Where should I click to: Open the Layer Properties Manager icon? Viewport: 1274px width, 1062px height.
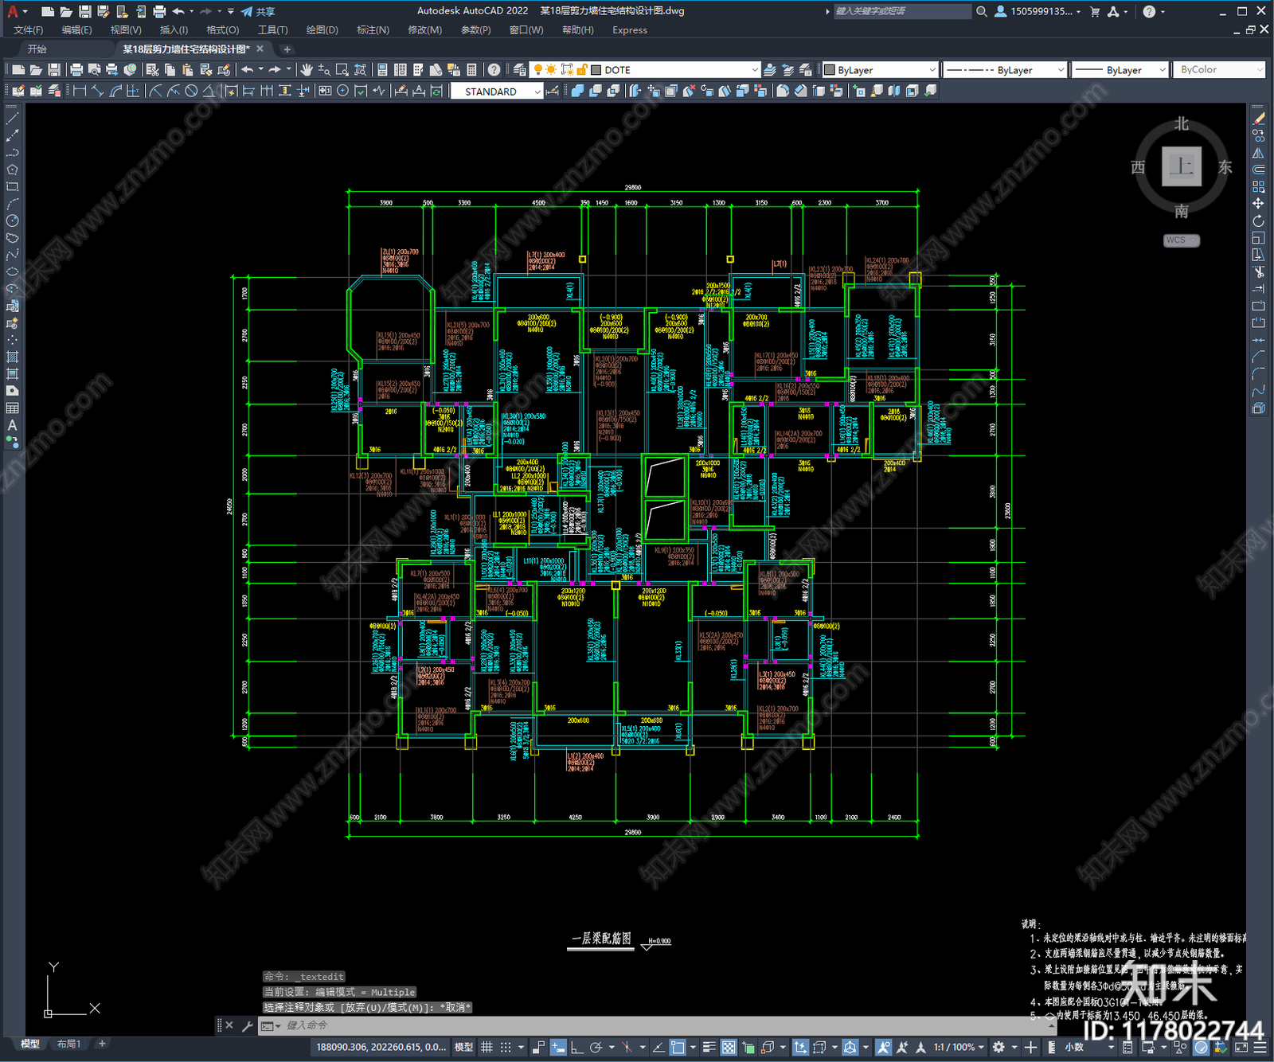(x=520, y=70)
